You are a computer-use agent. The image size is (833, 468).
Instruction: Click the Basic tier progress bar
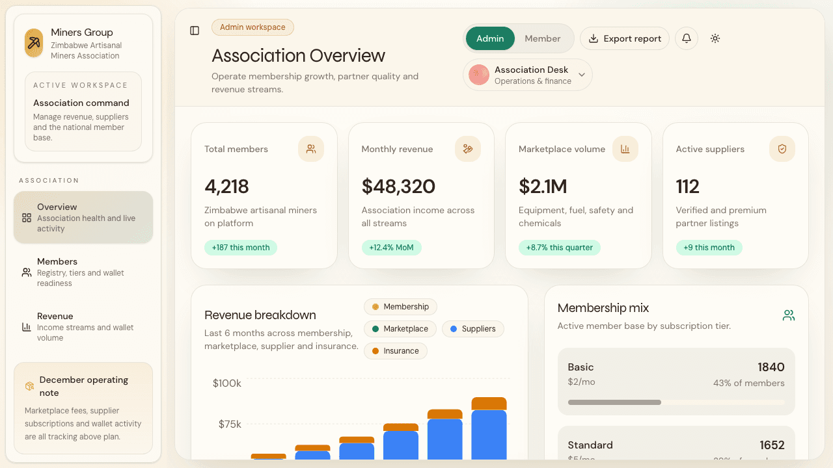tap(676, 402)
